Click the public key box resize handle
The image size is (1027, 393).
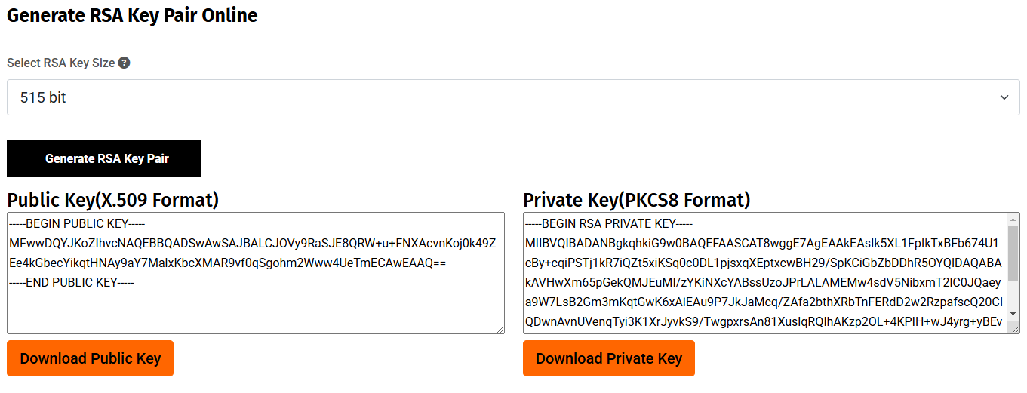coord(500,329)
